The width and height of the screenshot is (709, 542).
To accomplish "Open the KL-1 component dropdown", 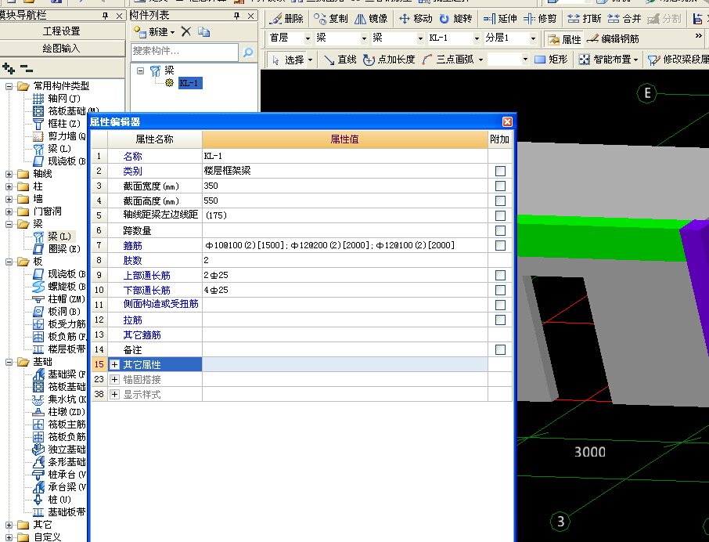I will point(477,39).
